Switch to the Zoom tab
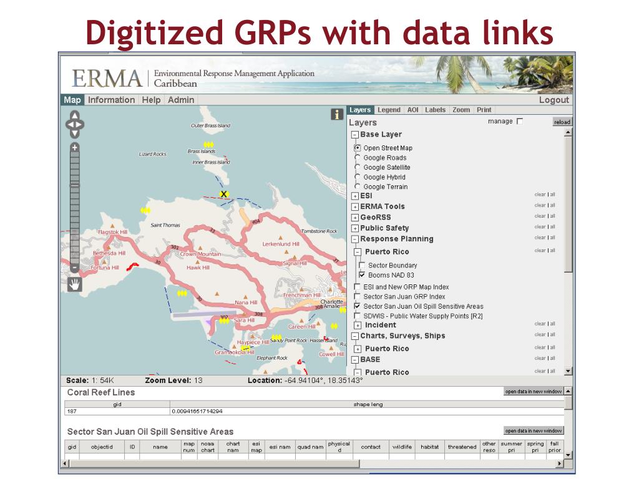 461,110
